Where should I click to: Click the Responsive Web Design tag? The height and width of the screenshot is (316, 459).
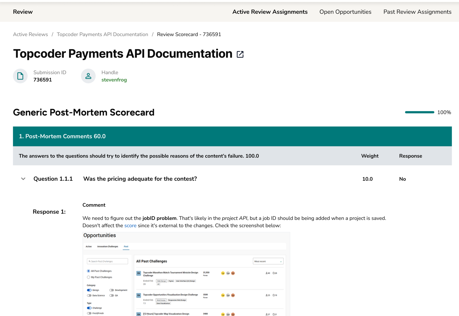coord(177,300)
